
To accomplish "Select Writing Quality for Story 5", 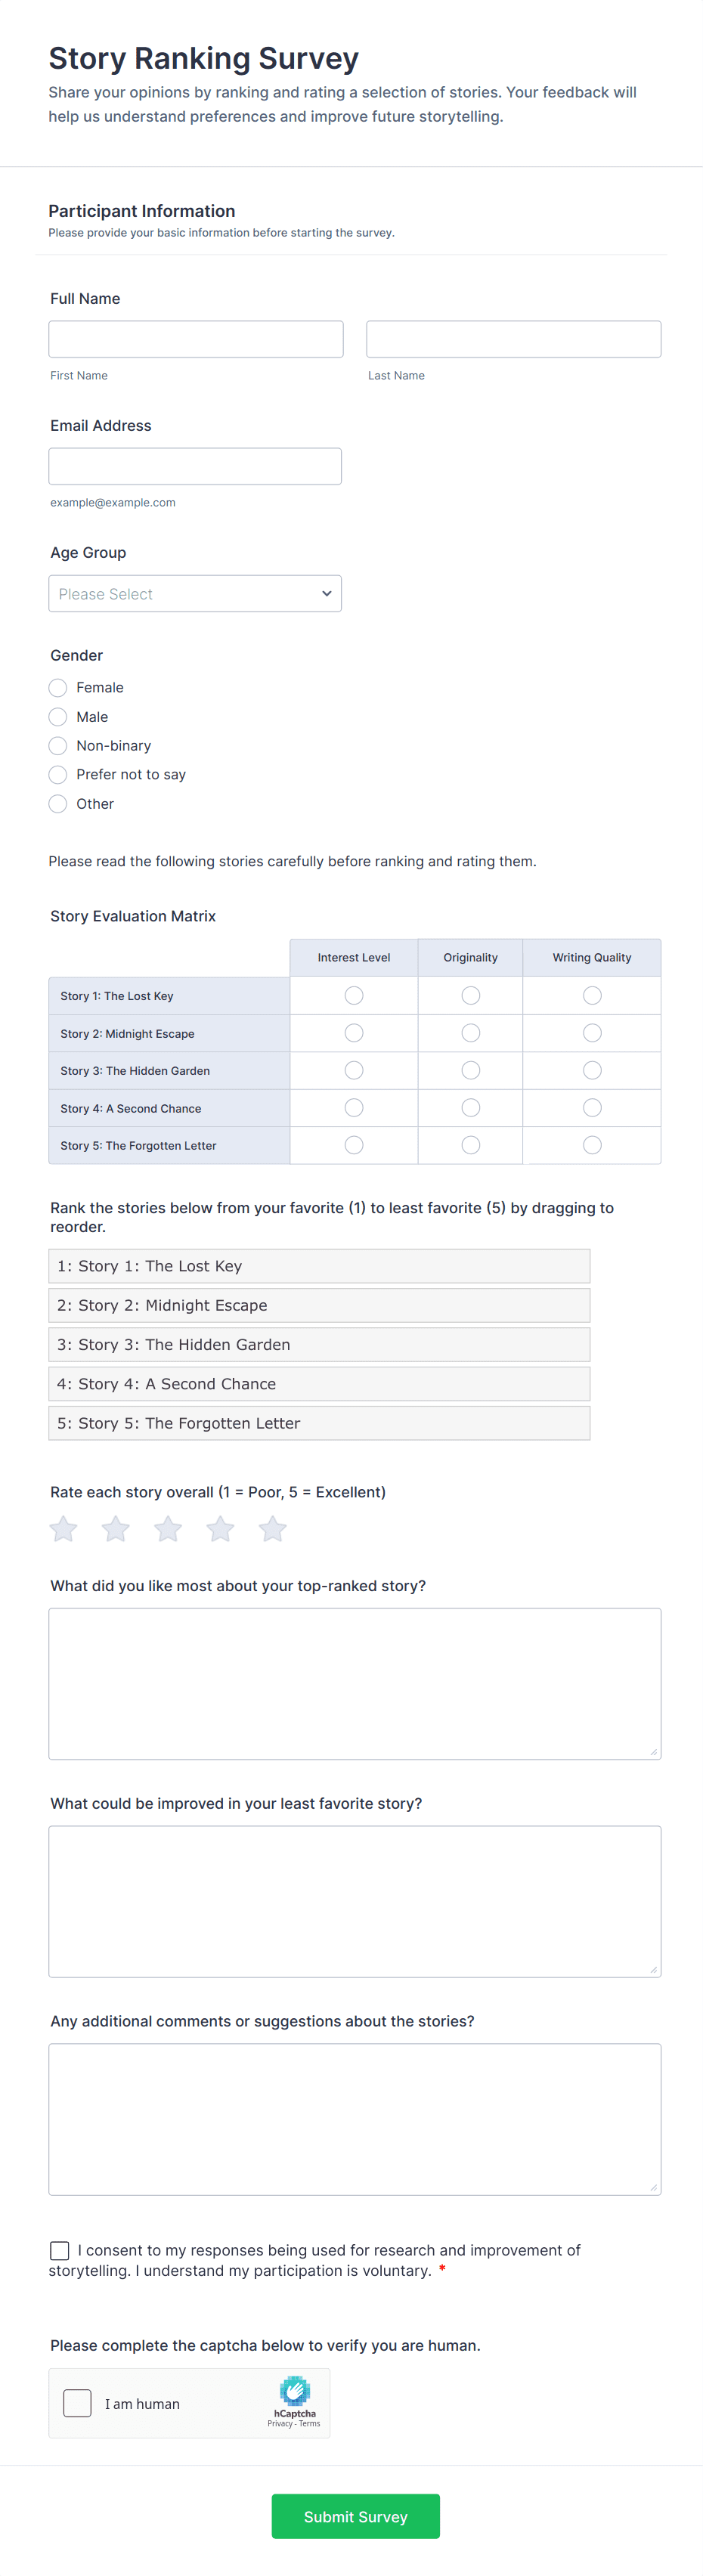I will (x=592, y=1145).
